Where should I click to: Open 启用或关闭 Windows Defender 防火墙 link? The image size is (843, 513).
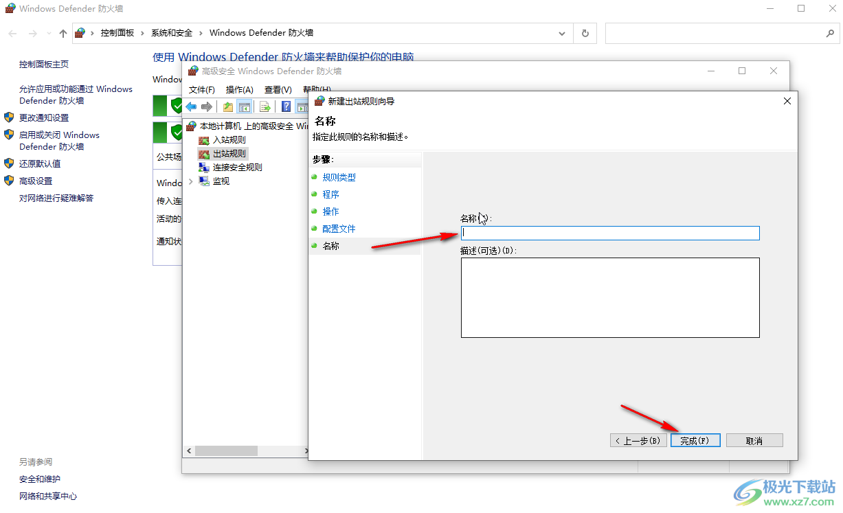(x=59, y=141)
